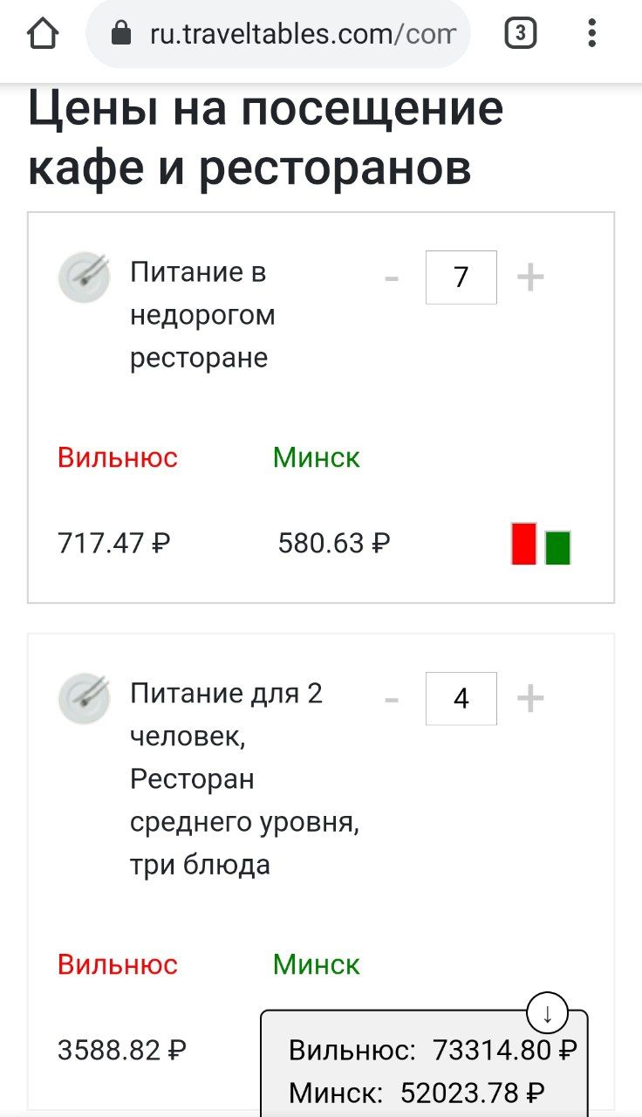Increase meal for 2 people quantity
This screenshot has width=642, height=1117.
(530, 699)
